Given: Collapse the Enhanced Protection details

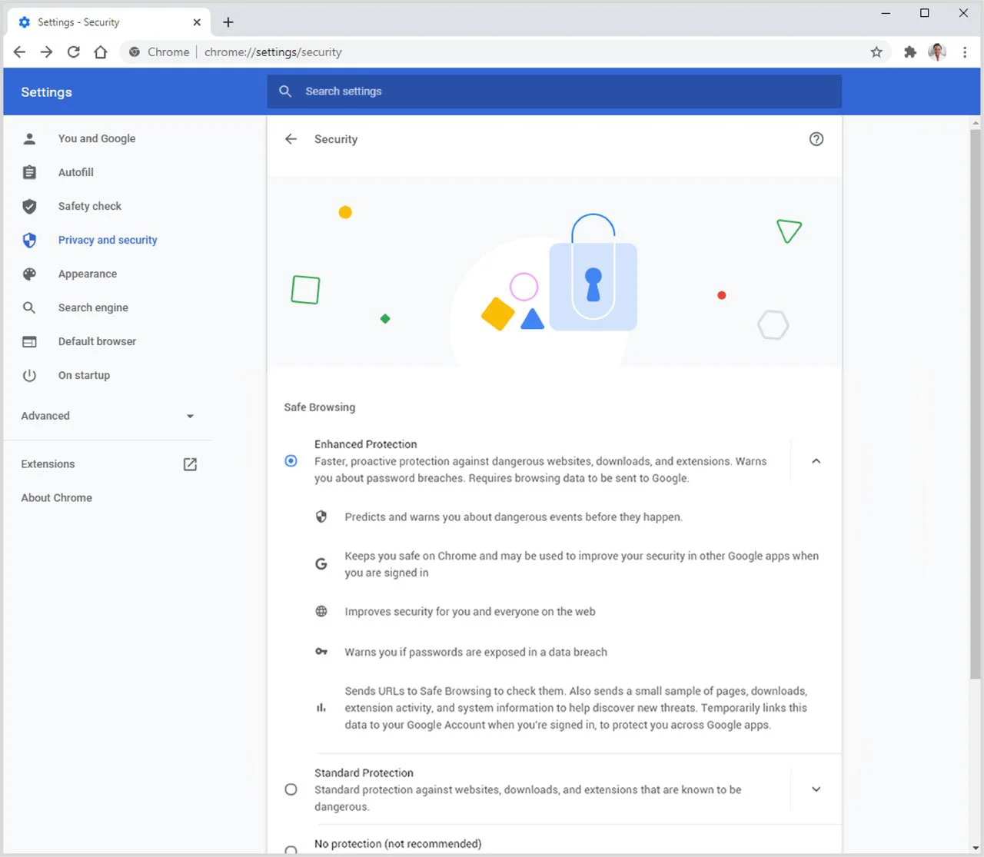Looking at the screenshot, I should (x=816, y=461).
